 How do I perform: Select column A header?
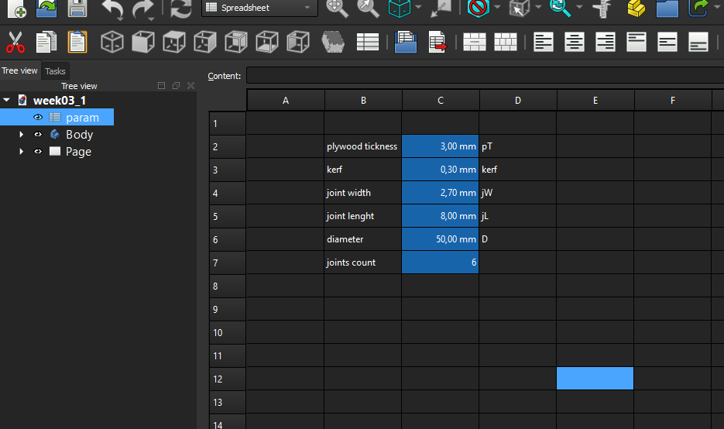coord(286,100)
